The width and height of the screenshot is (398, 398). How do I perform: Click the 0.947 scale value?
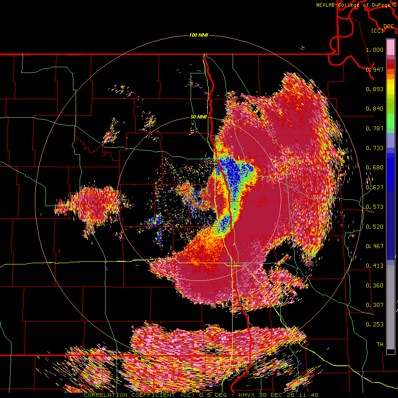375,69
